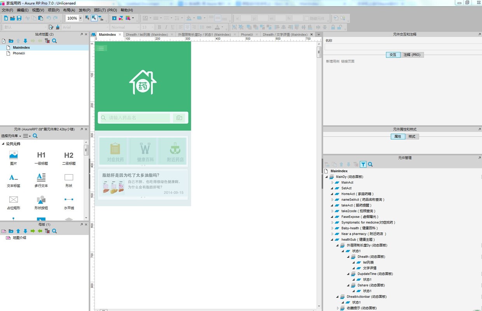Add a folder in the sitemap panel

click(11, 41)
